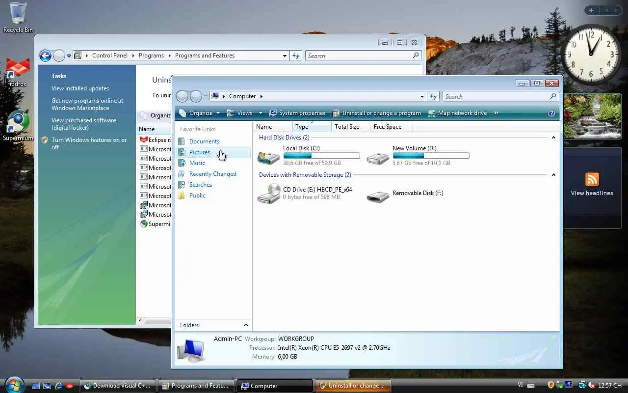Click Show Desktop quick launch icon
The image size is (628, 393).
36,386
